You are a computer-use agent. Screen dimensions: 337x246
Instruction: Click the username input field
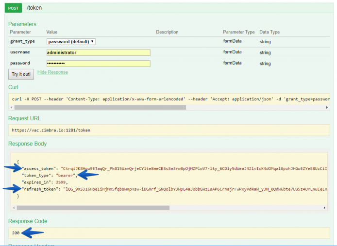pyautogui.click(x=99, y=52)
